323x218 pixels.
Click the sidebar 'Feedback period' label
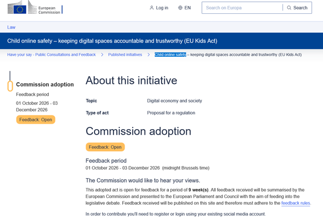[33, 94]
